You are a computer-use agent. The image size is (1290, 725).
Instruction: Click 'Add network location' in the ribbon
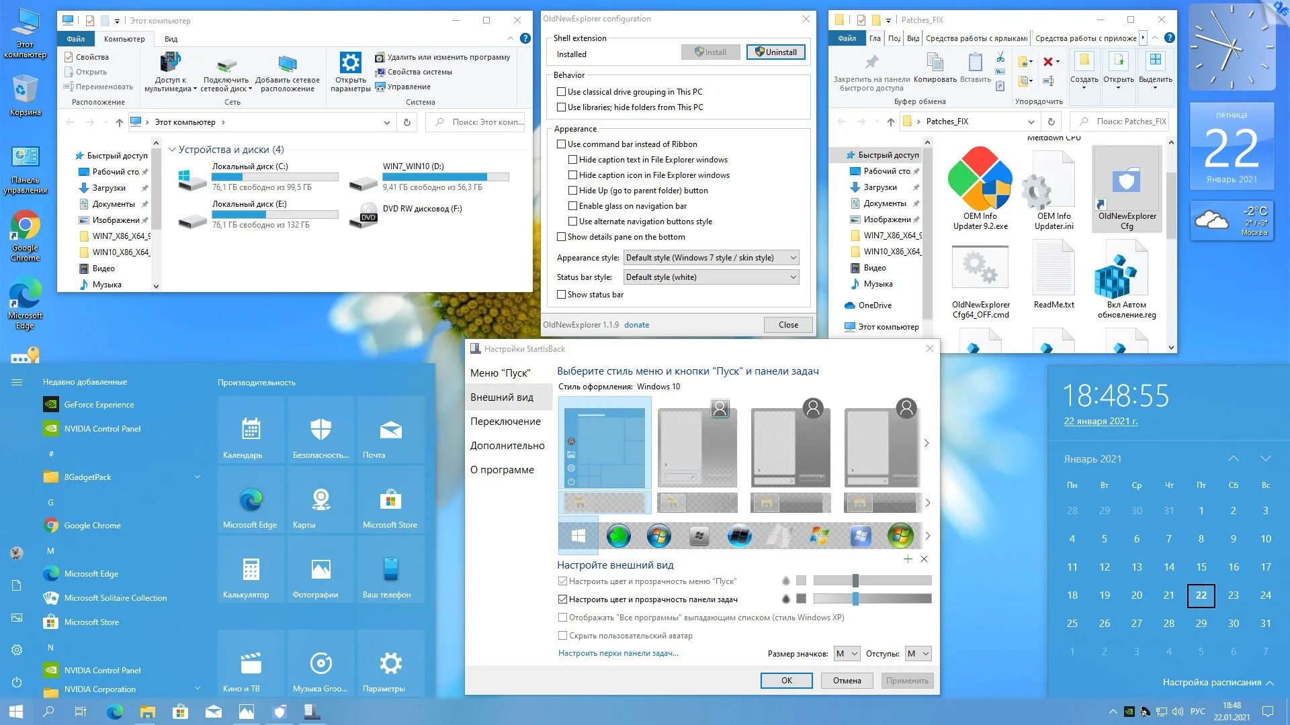pos(288,72)
